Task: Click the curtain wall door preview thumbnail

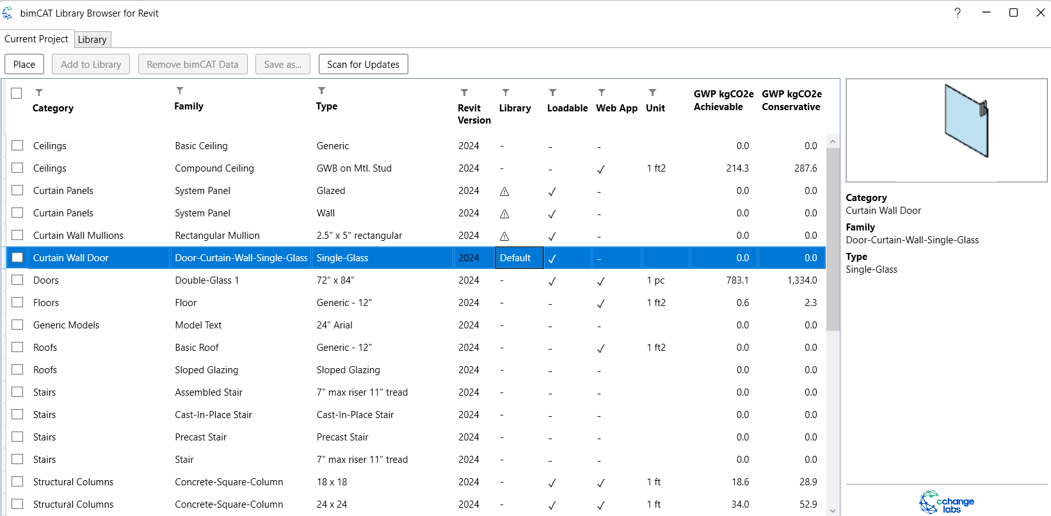Action: 946,131
